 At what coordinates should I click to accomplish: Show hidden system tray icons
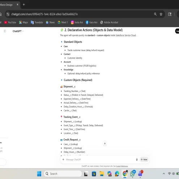point(164,174)
